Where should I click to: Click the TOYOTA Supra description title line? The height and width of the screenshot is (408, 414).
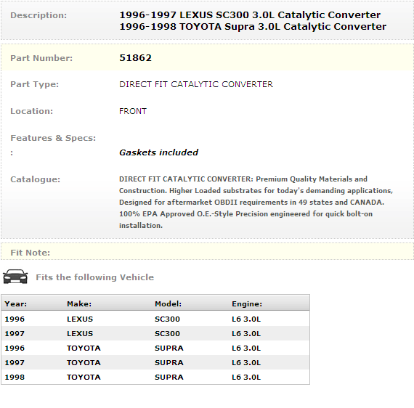click(x=253, y=26)
